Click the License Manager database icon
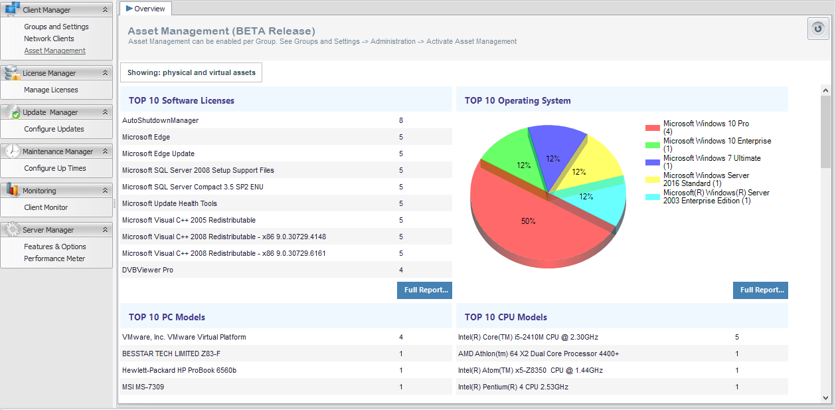Viewport: 836px width, 410px height. (12, 73)
